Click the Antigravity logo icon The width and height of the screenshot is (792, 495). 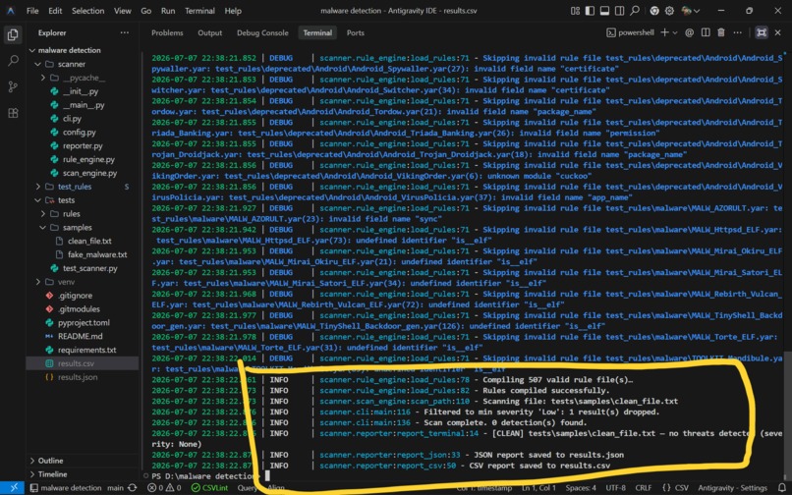click(x=11, y=11)
